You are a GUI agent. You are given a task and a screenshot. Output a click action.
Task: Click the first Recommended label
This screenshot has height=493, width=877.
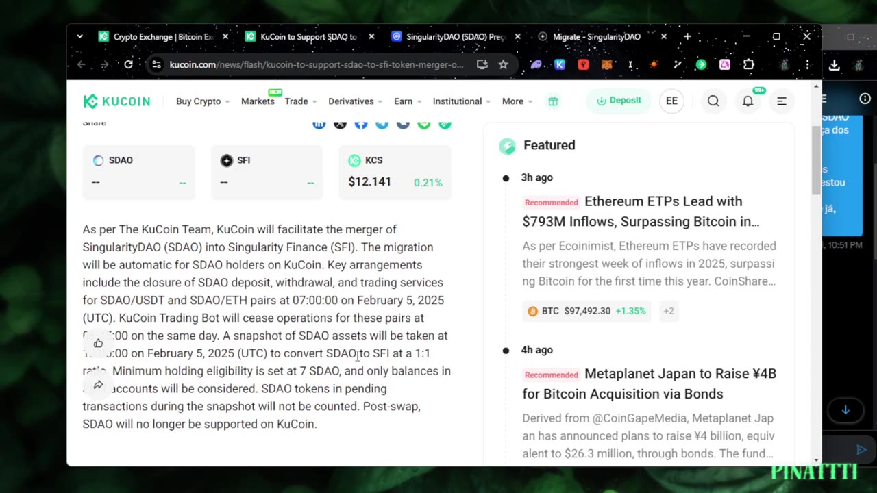[x=552, y=203]
